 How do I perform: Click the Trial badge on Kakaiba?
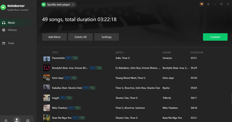click(92, 88)
